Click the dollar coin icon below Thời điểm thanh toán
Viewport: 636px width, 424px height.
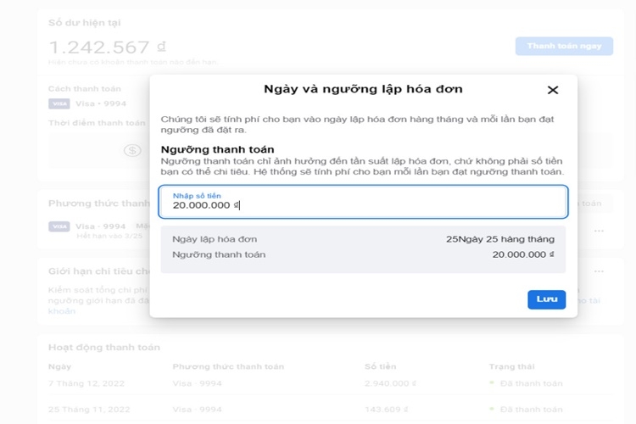pos(132,150)
